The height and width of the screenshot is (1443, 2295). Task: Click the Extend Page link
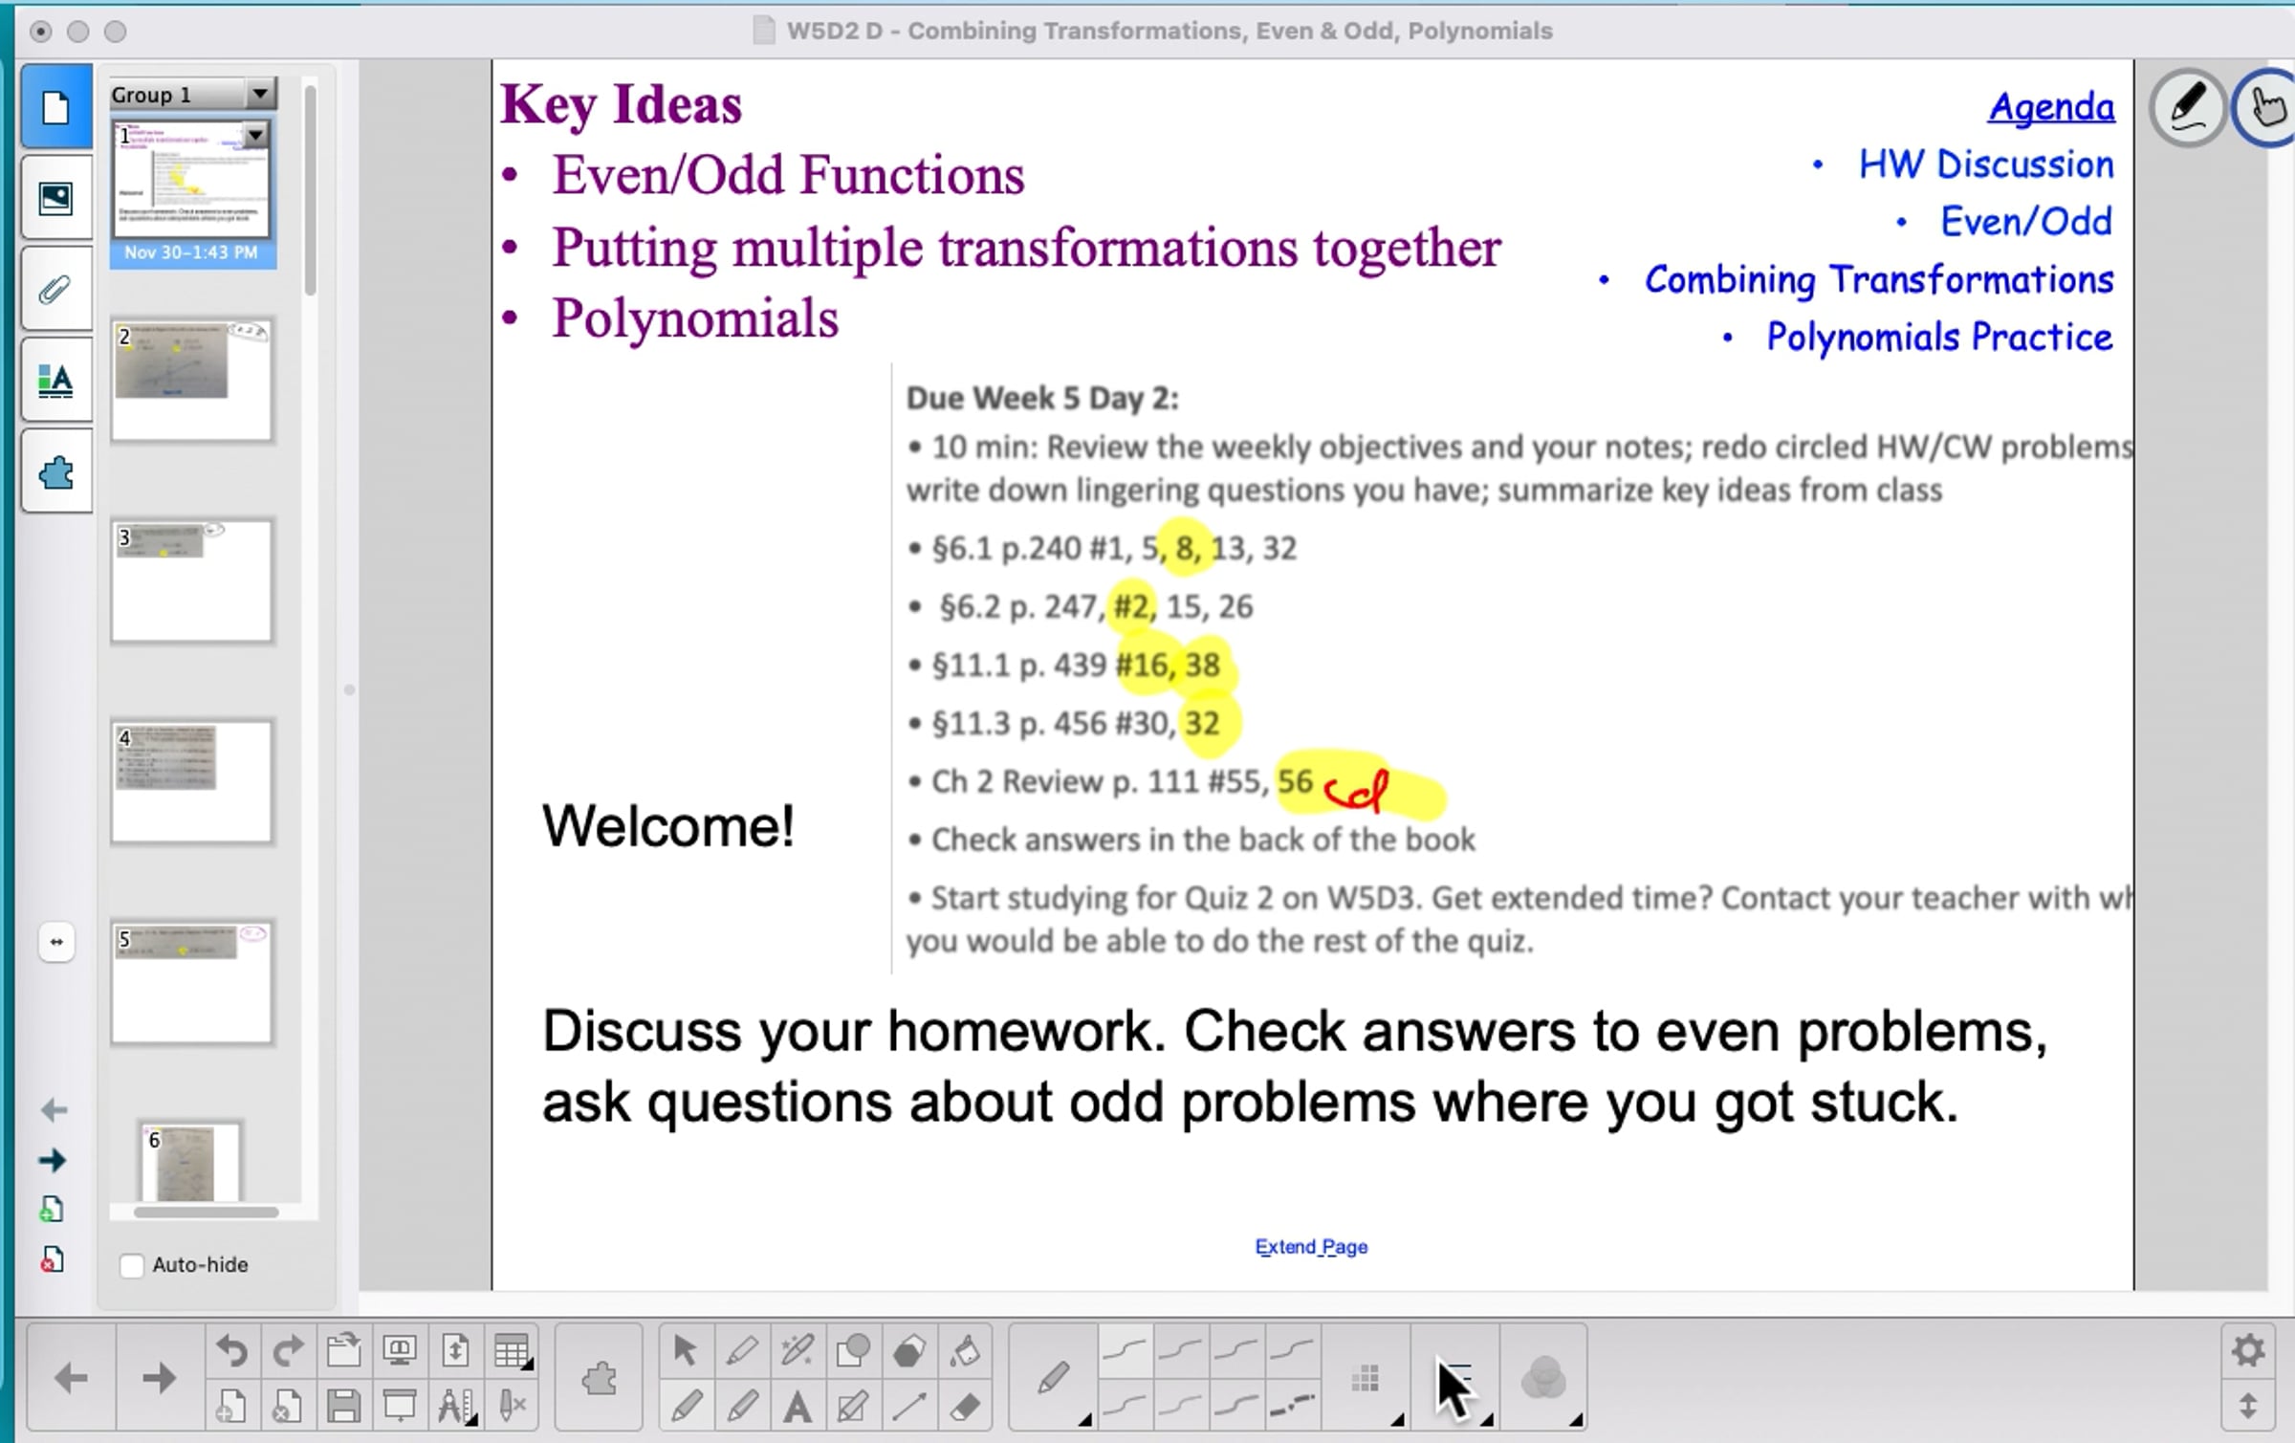click(x=1310, y=1247)
